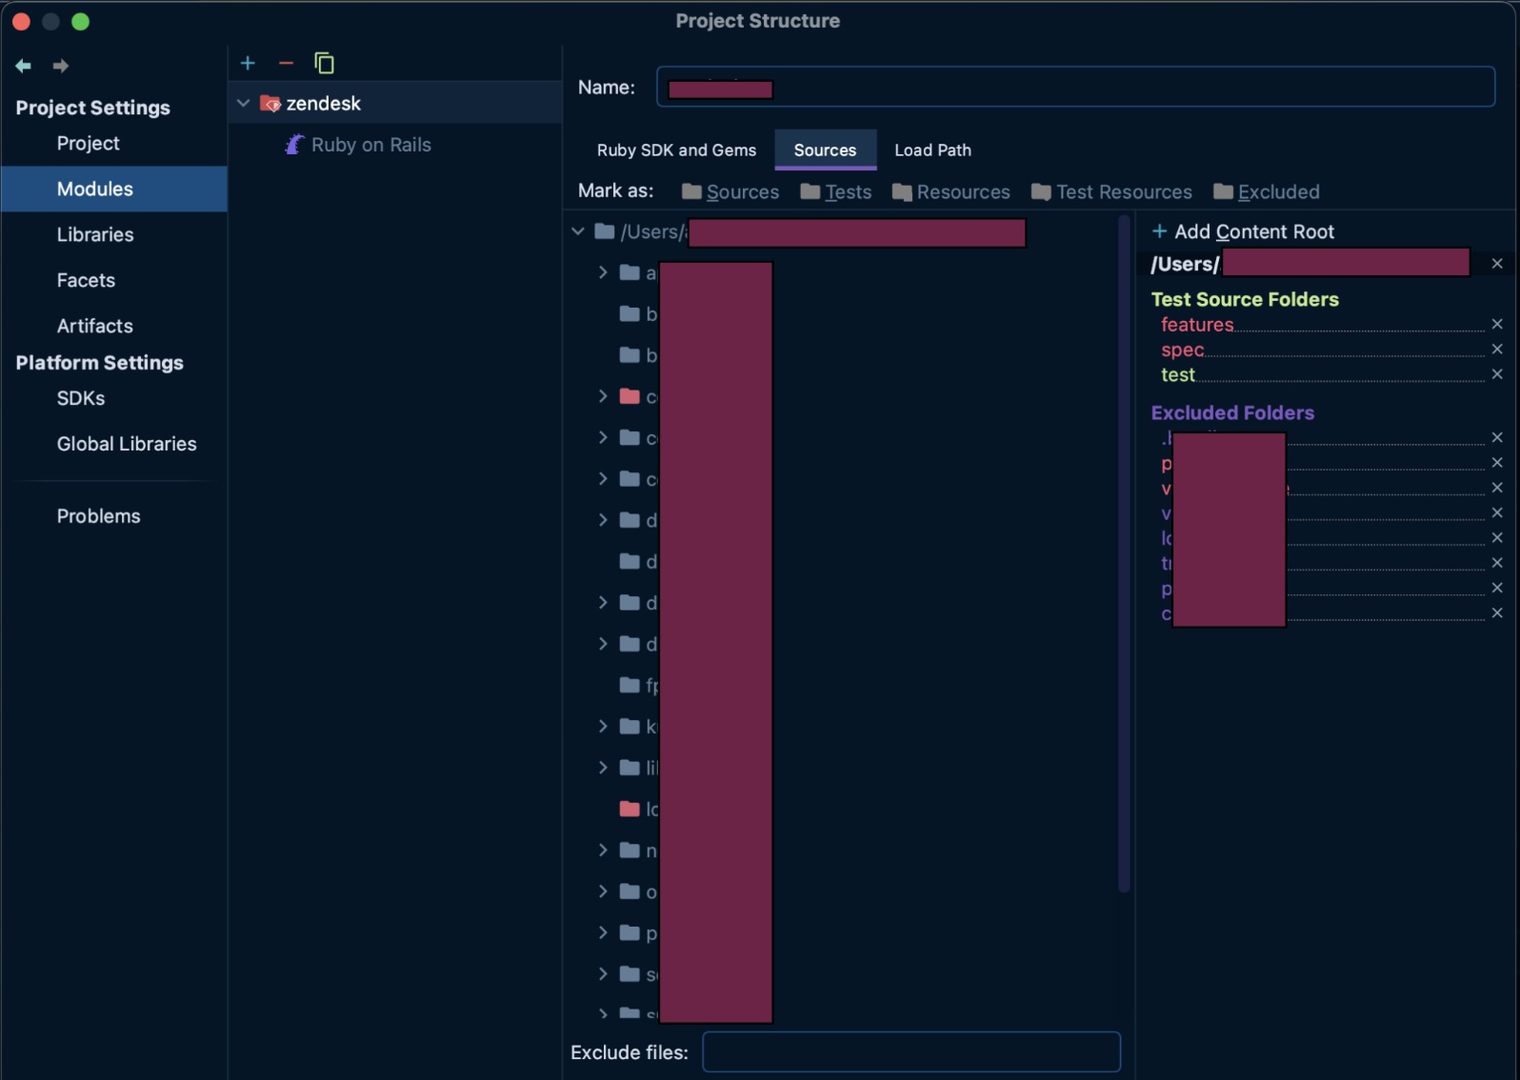Click the forward navigation arrow

(x=61, y=66)
